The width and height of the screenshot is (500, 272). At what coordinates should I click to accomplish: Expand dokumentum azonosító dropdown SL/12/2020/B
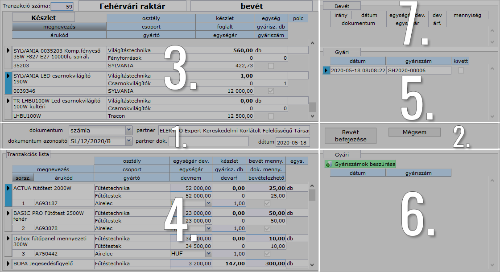pyautogui.click(x=128, y=141)
